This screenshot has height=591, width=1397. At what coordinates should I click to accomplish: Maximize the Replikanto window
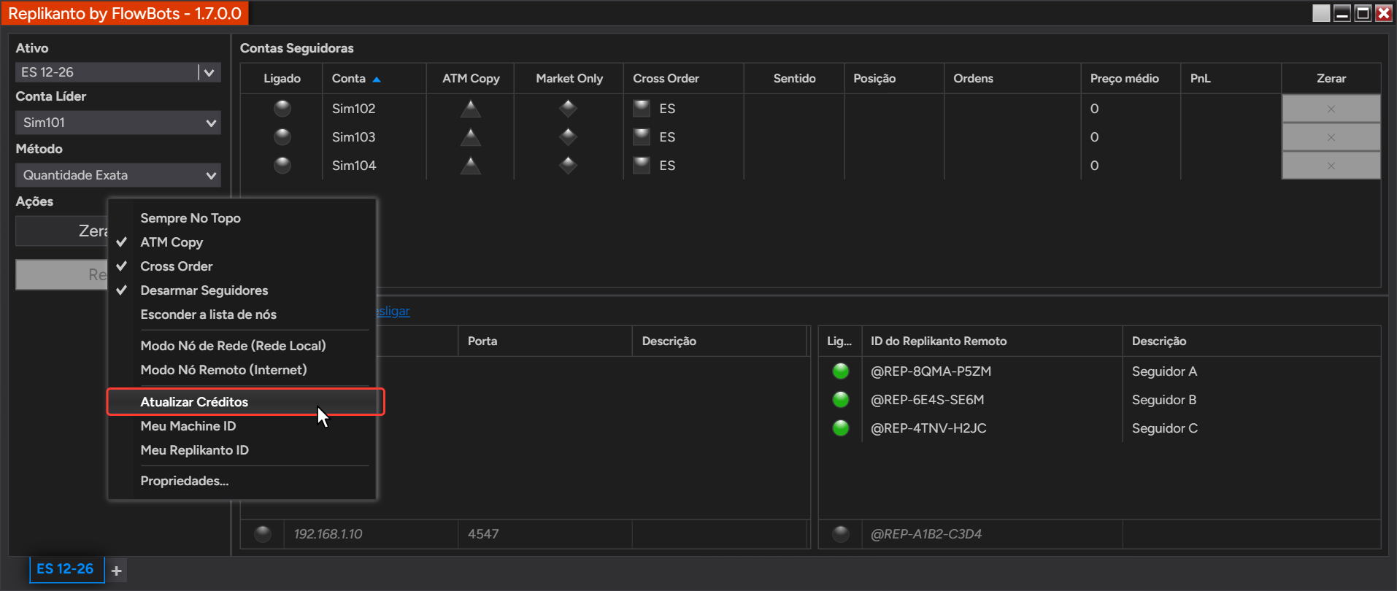(1363, 13)
